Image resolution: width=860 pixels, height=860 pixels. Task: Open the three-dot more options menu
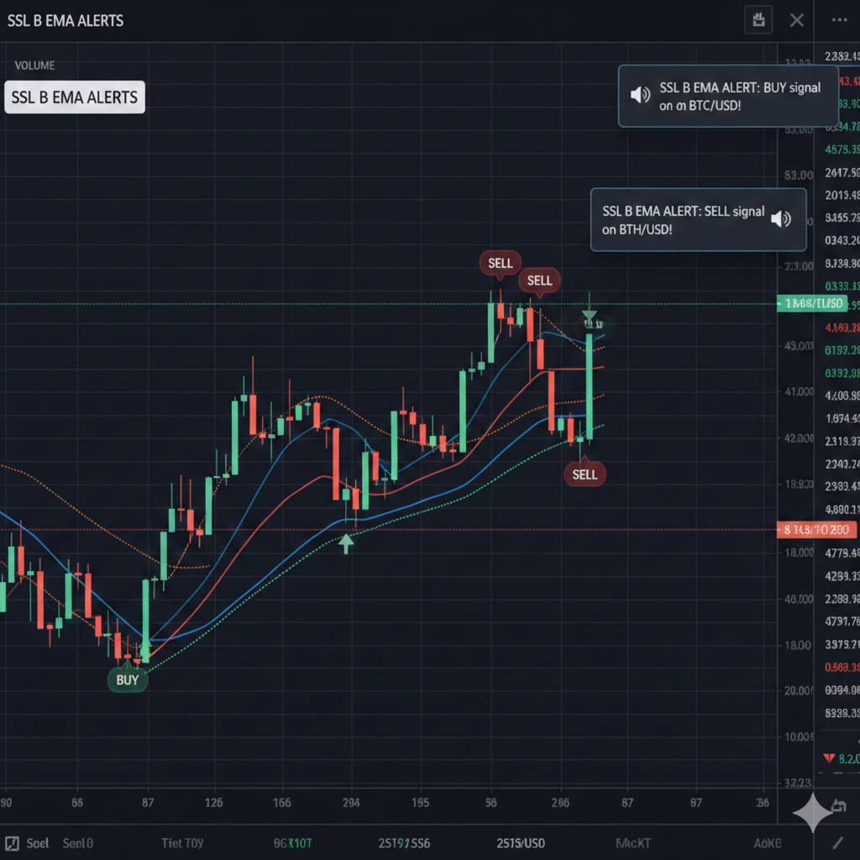click(x=839, y=20)
